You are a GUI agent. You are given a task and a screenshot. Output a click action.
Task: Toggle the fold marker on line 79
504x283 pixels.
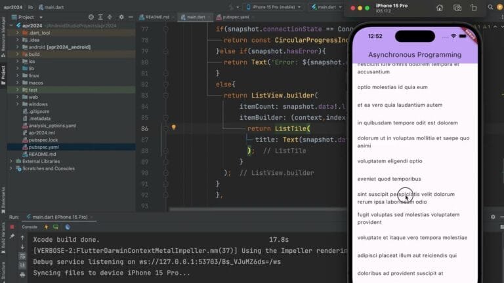[x=166, y=51]
